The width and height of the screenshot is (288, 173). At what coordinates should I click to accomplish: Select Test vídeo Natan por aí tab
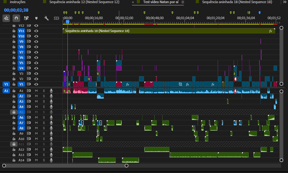(x=161, y=2)
